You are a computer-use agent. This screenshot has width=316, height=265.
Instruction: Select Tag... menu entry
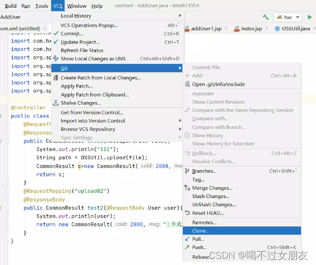tap(242, 179)
